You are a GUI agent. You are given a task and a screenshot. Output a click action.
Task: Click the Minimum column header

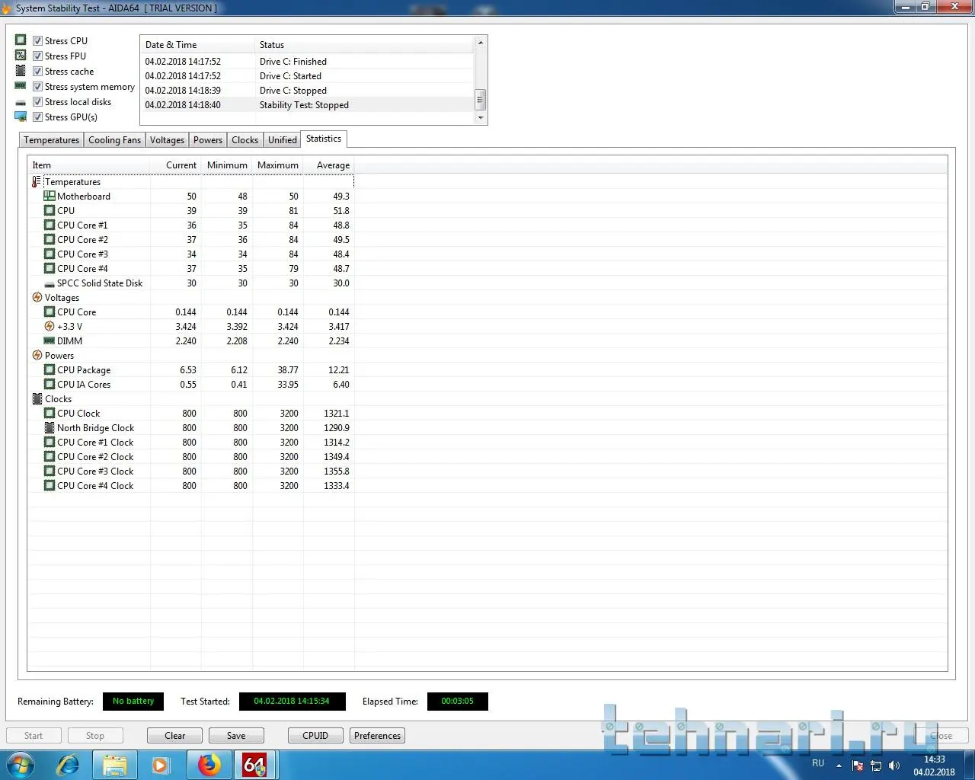pos(227,165)
